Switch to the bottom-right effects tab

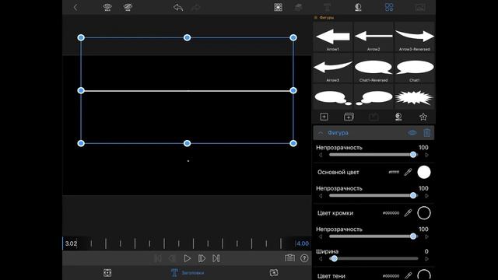[x=274, y=273]
